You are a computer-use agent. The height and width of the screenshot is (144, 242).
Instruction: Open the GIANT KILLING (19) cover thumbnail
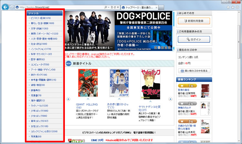click(x=88, y=83)
